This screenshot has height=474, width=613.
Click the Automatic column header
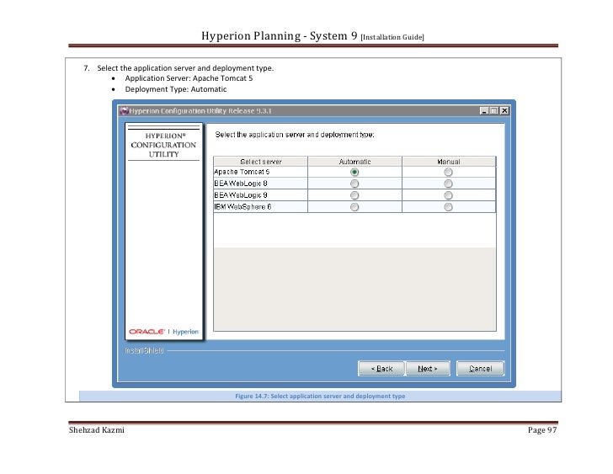pos(354,162)
